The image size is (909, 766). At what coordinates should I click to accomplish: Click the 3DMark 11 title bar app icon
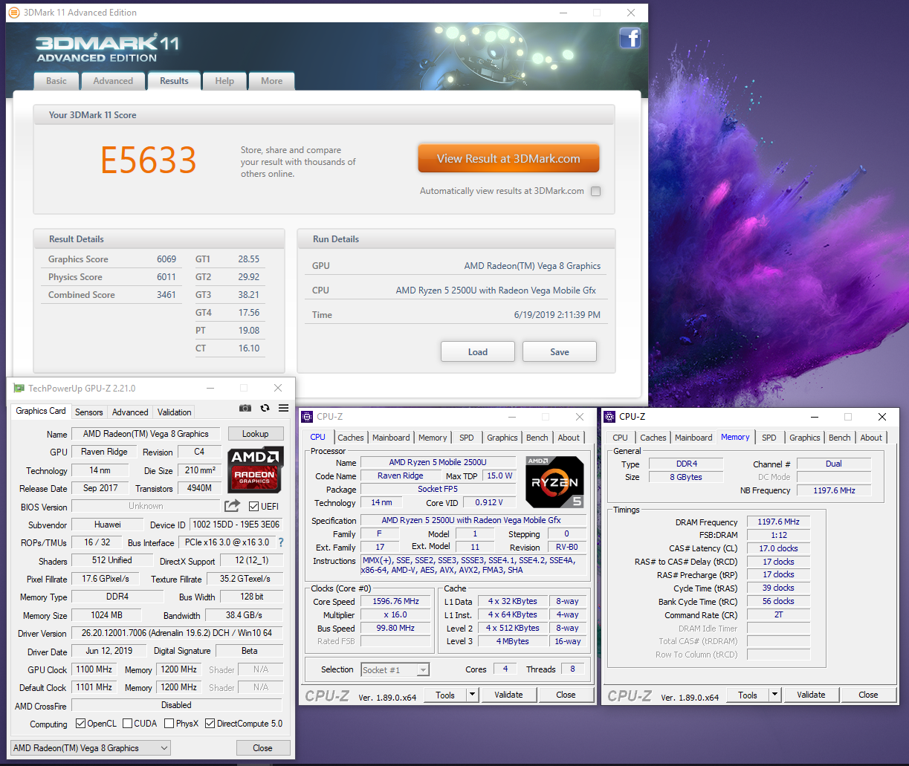(14, 13)
